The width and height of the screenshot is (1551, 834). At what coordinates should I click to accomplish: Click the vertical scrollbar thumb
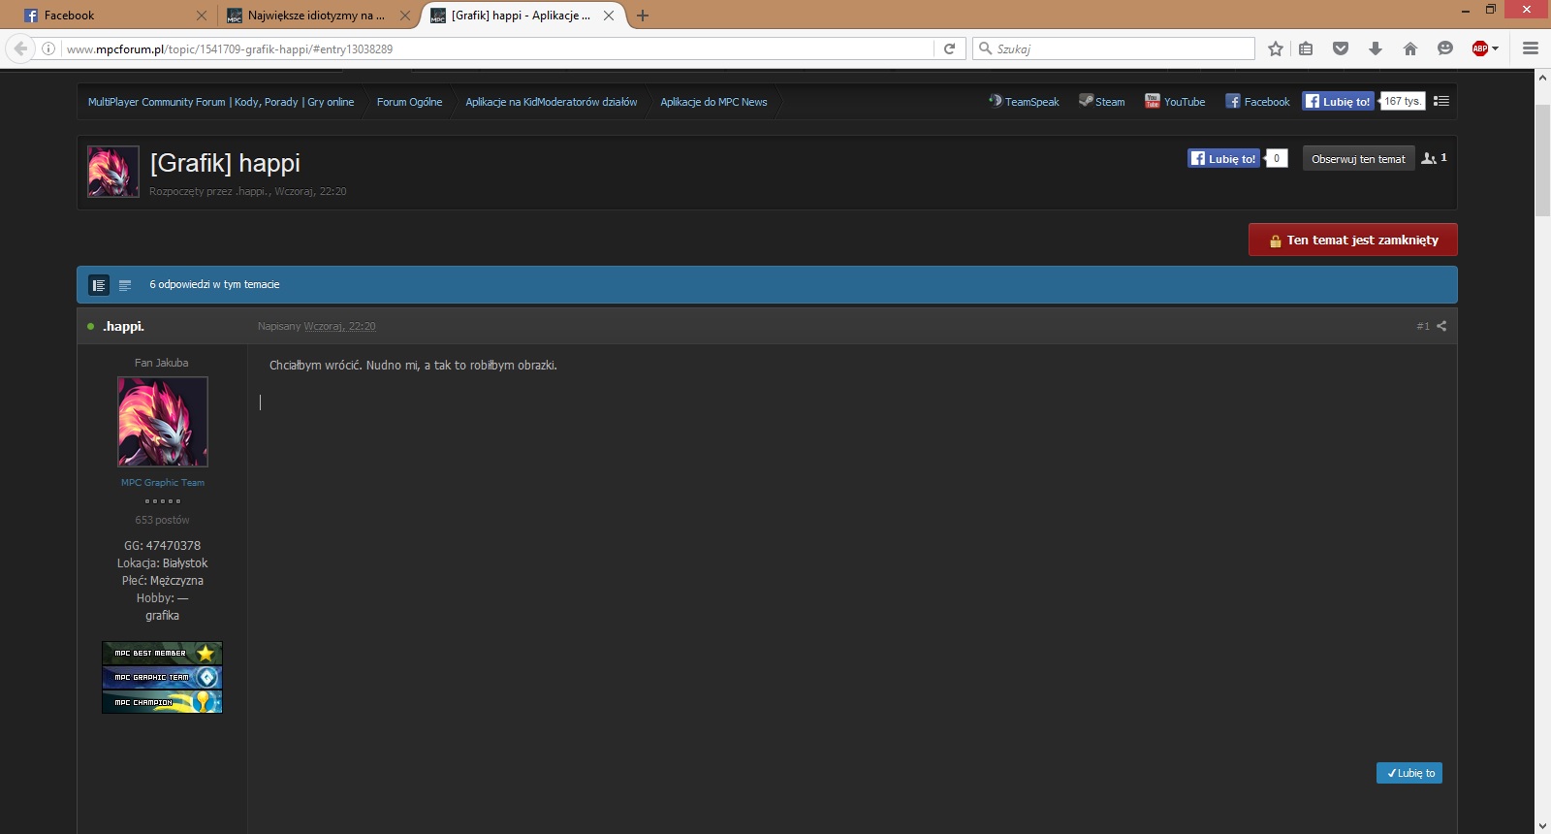[x=1542, y=161]
